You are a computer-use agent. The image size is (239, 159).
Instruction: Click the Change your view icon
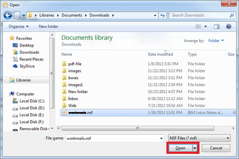[x=198, y=26]
